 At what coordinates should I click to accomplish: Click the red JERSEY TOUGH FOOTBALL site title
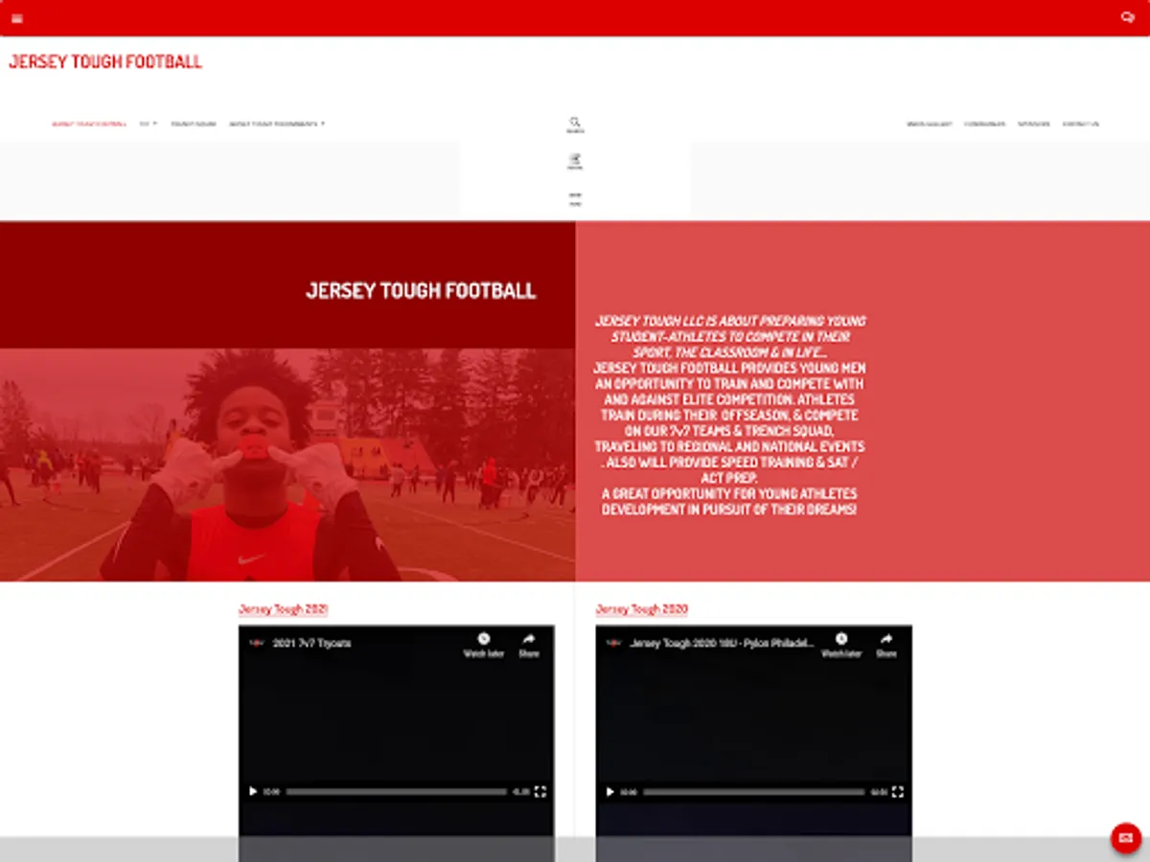click(x=105, y=62)
